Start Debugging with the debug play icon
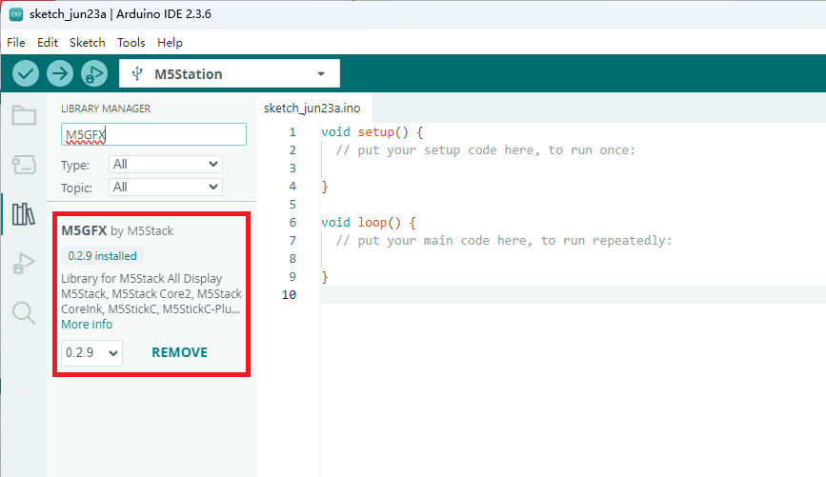The width and height of the screenshot is (826, 477). point(93,73)
